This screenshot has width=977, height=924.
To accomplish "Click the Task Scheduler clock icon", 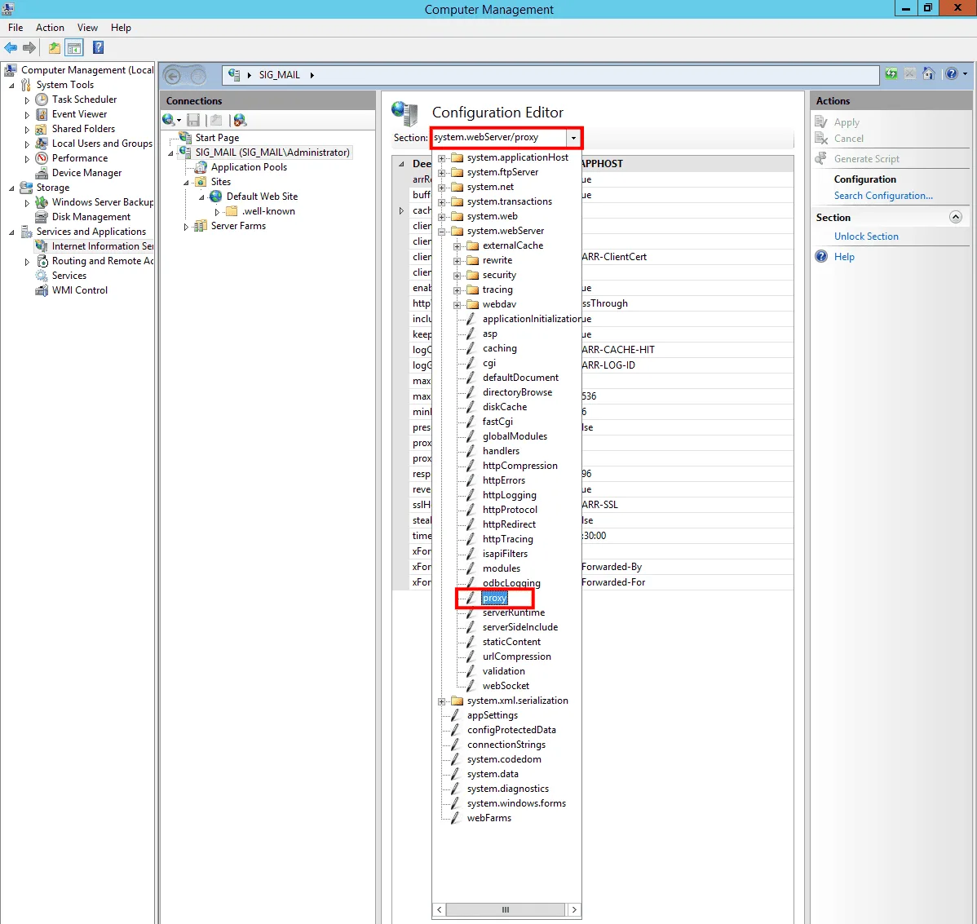I will [x=42, y=99].
